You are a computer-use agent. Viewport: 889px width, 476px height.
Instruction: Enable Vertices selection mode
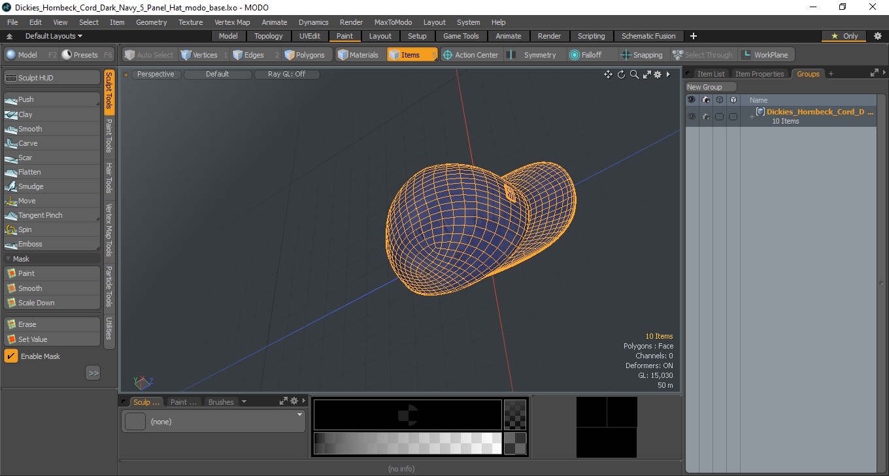pyautogui.click(x=204, y=55)
